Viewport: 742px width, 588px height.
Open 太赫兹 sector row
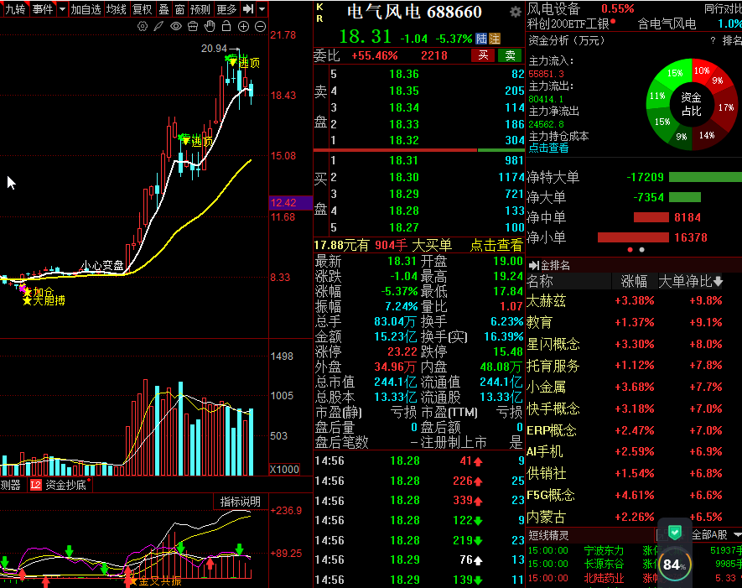click(634, 300)
